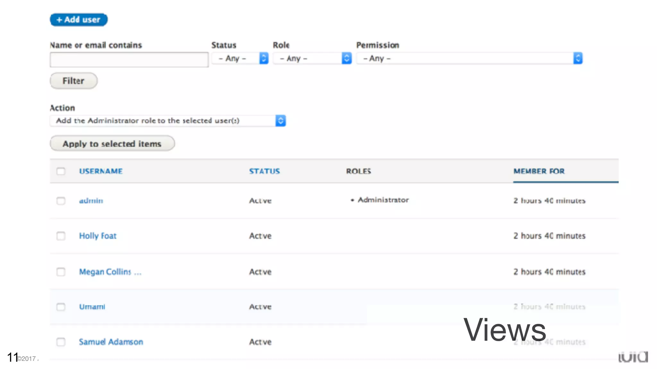
Task: Click member duration in the admin row
Action: coord(550,201)
